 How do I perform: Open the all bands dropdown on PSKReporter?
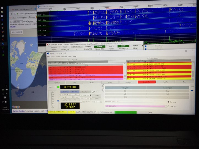point(18,22)
